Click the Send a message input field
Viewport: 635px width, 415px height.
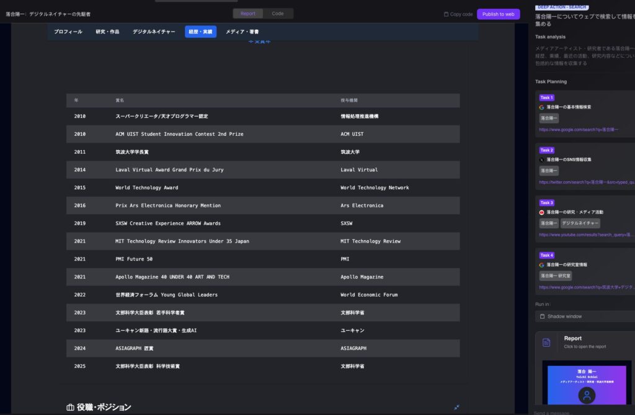tap(583, 413)
